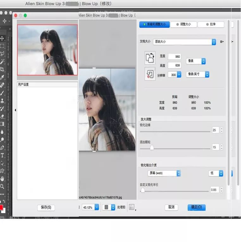Image resolution: width=241 pixels, height=242 pixels.
Task: Click the 取消 button
Action: tap(171, 207)
